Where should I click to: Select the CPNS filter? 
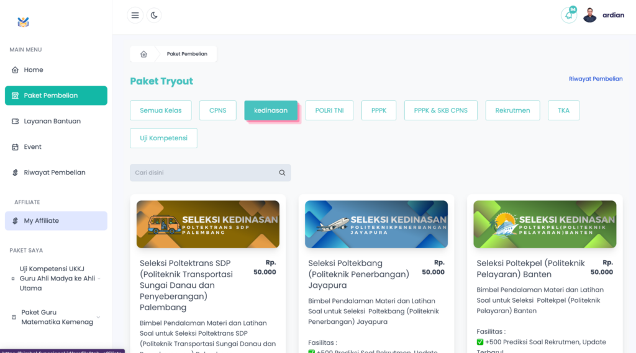(x=218, y=110)
